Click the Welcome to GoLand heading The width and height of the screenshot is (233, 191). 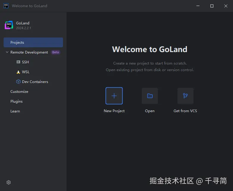[150, 49]
